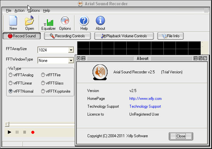The image size is (212, 149).
Task: Select vtFFTGlass visualization
Action: point(52,83)
